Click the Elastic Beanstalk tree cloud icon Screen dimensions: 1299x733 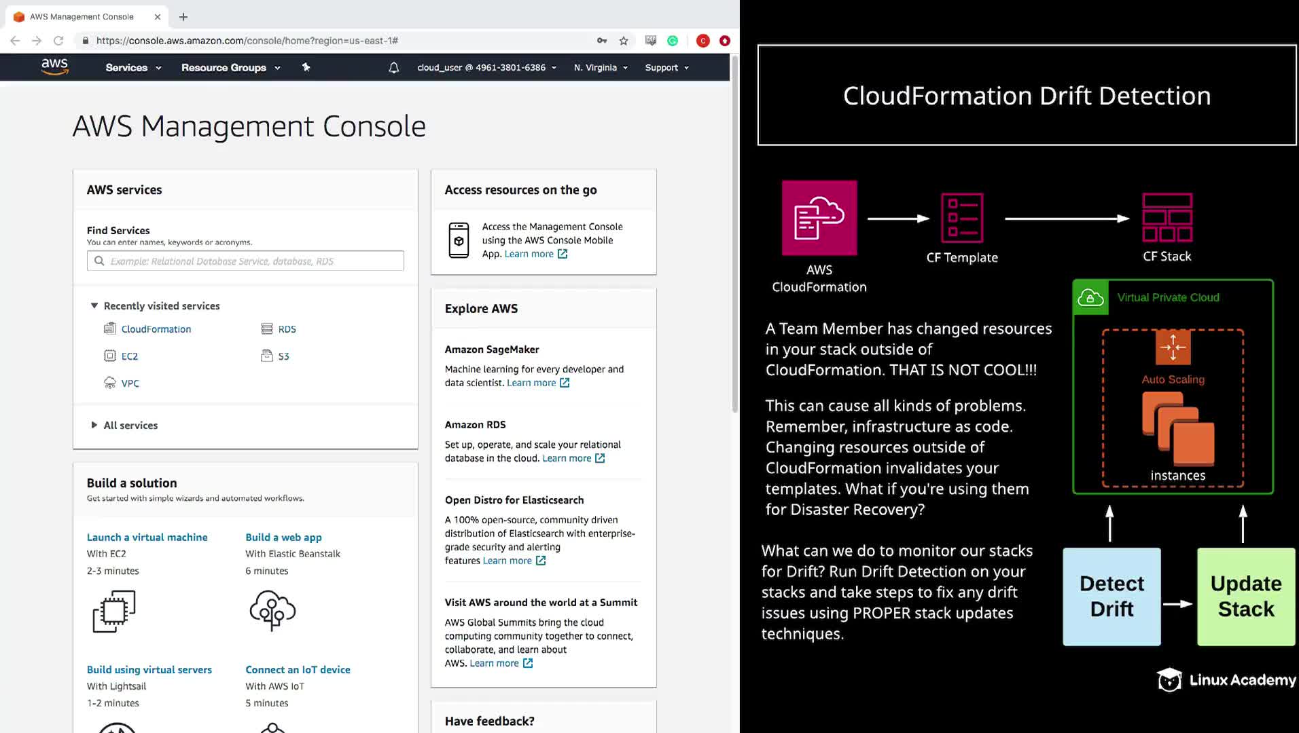[272, 609]
